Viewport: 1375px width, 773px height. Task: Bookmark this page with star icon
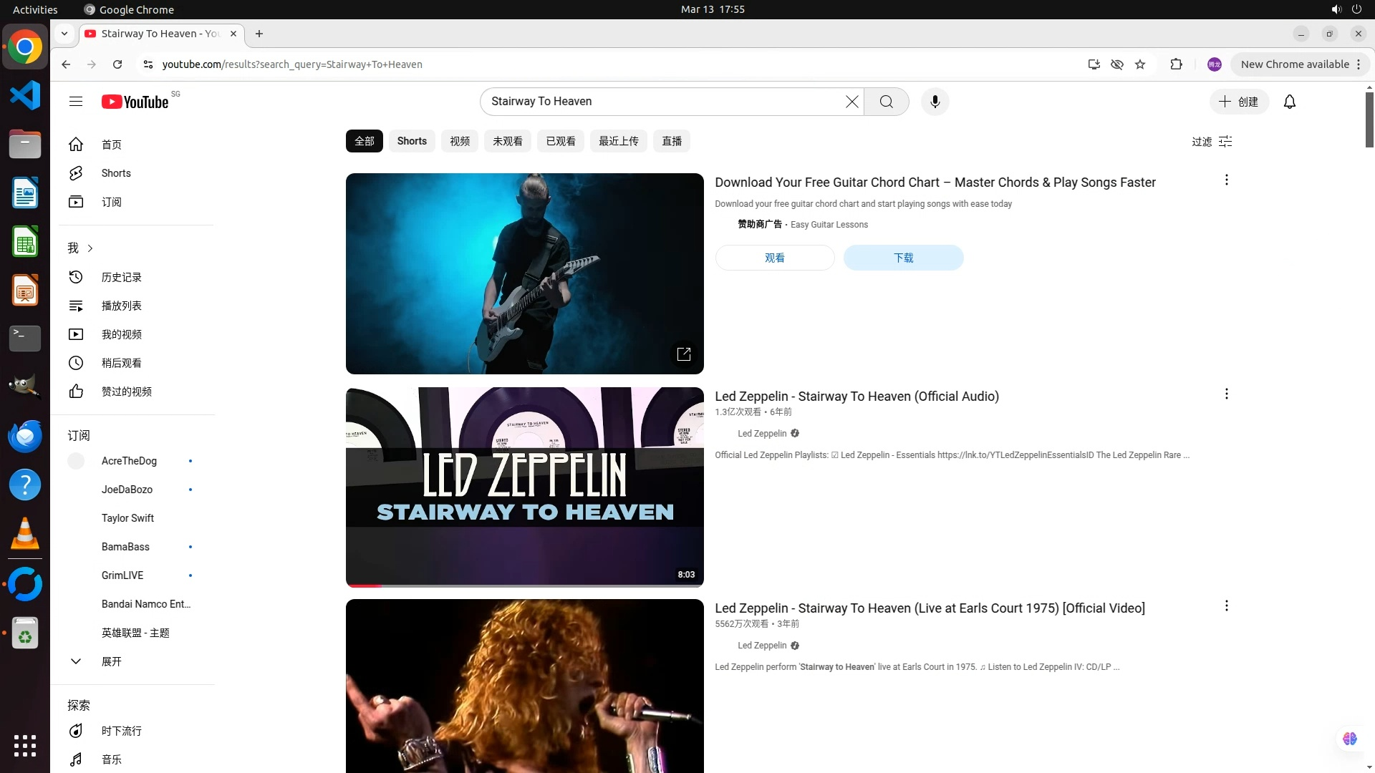[1140, 64]
